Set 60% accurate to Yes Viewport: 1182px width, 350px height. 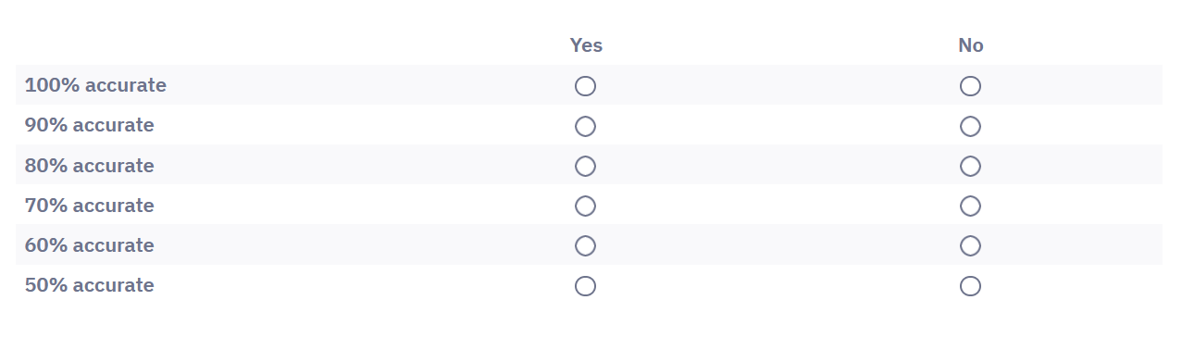585,245
